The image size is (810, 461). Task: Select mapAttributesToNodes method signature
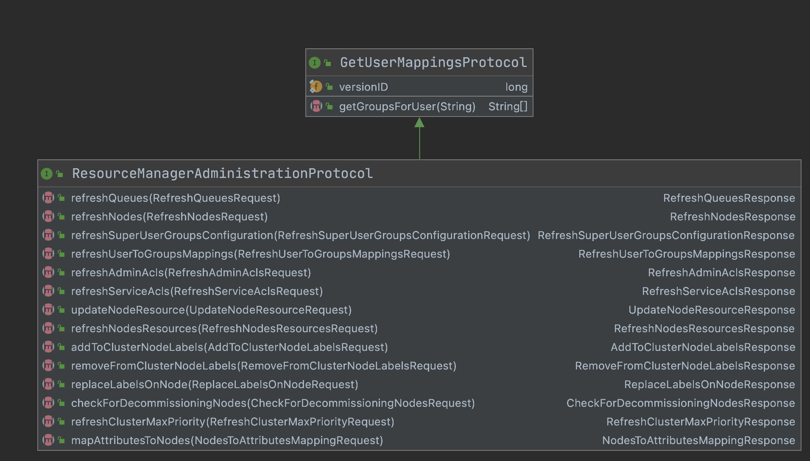(227, 440)
